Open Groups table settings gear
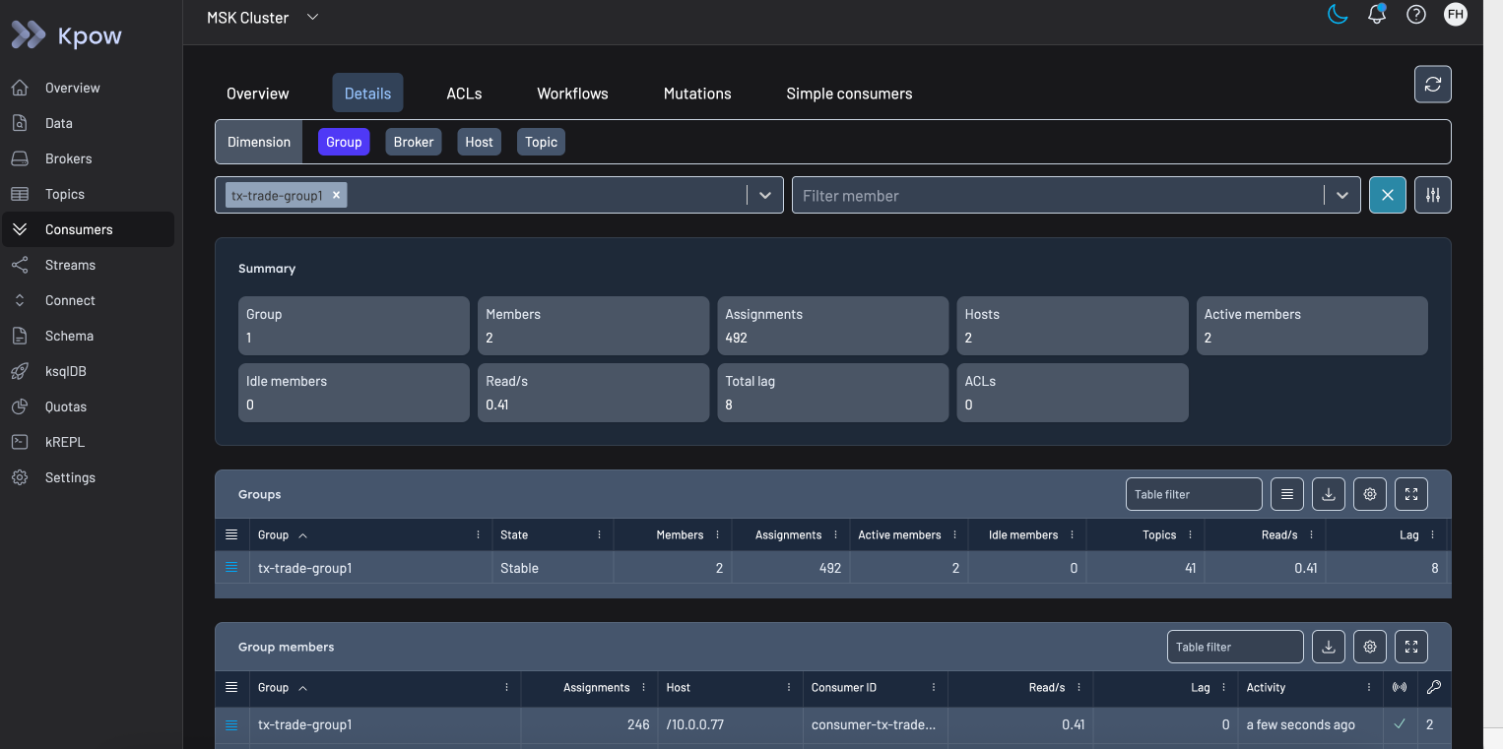The width and height of the screenshot is (1503, 749). (x=1370, y=494)
